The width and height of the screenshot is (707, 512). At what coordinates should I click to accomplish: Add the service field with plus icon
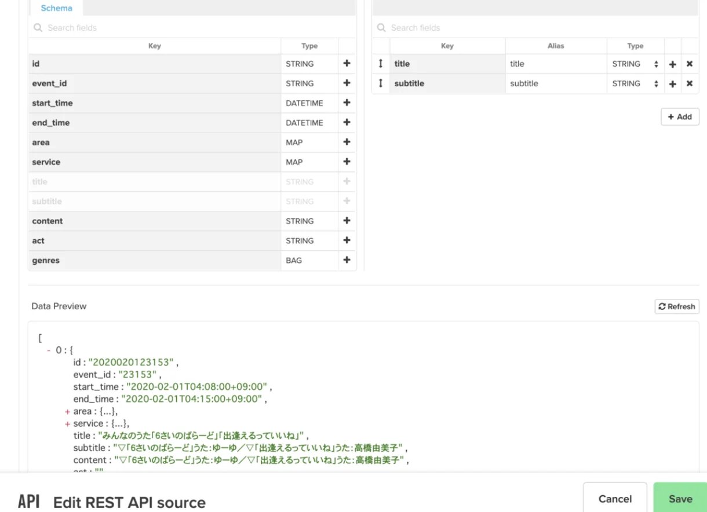click(x=347, y=162)
